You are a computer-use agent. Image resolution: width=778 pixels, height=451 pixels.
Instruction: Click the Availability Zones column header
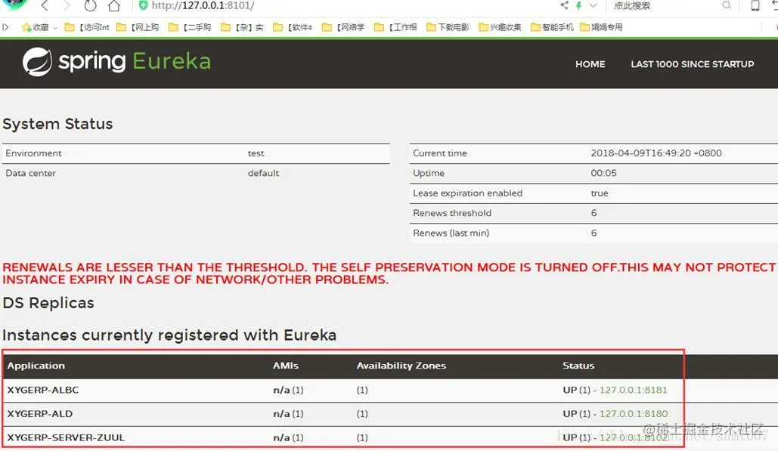pyautogui.click(x=401, y=366)
